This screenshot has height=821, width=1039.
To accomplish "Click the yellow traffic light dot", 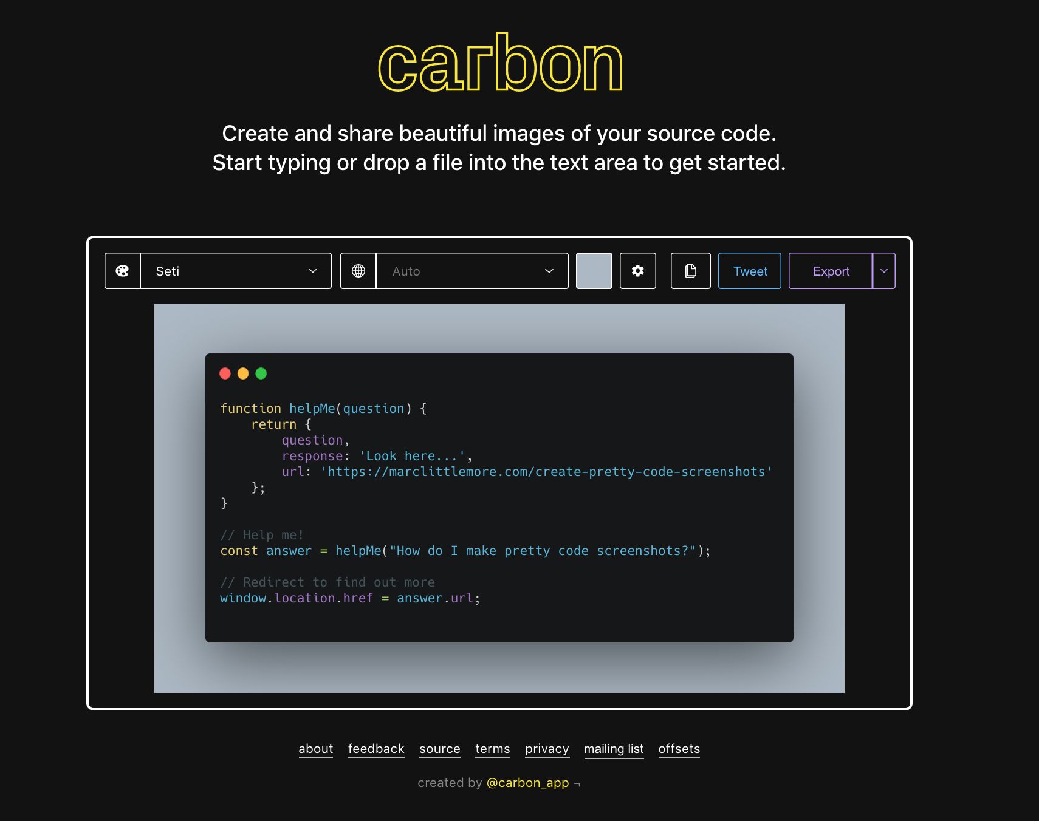I will (243, 374).
